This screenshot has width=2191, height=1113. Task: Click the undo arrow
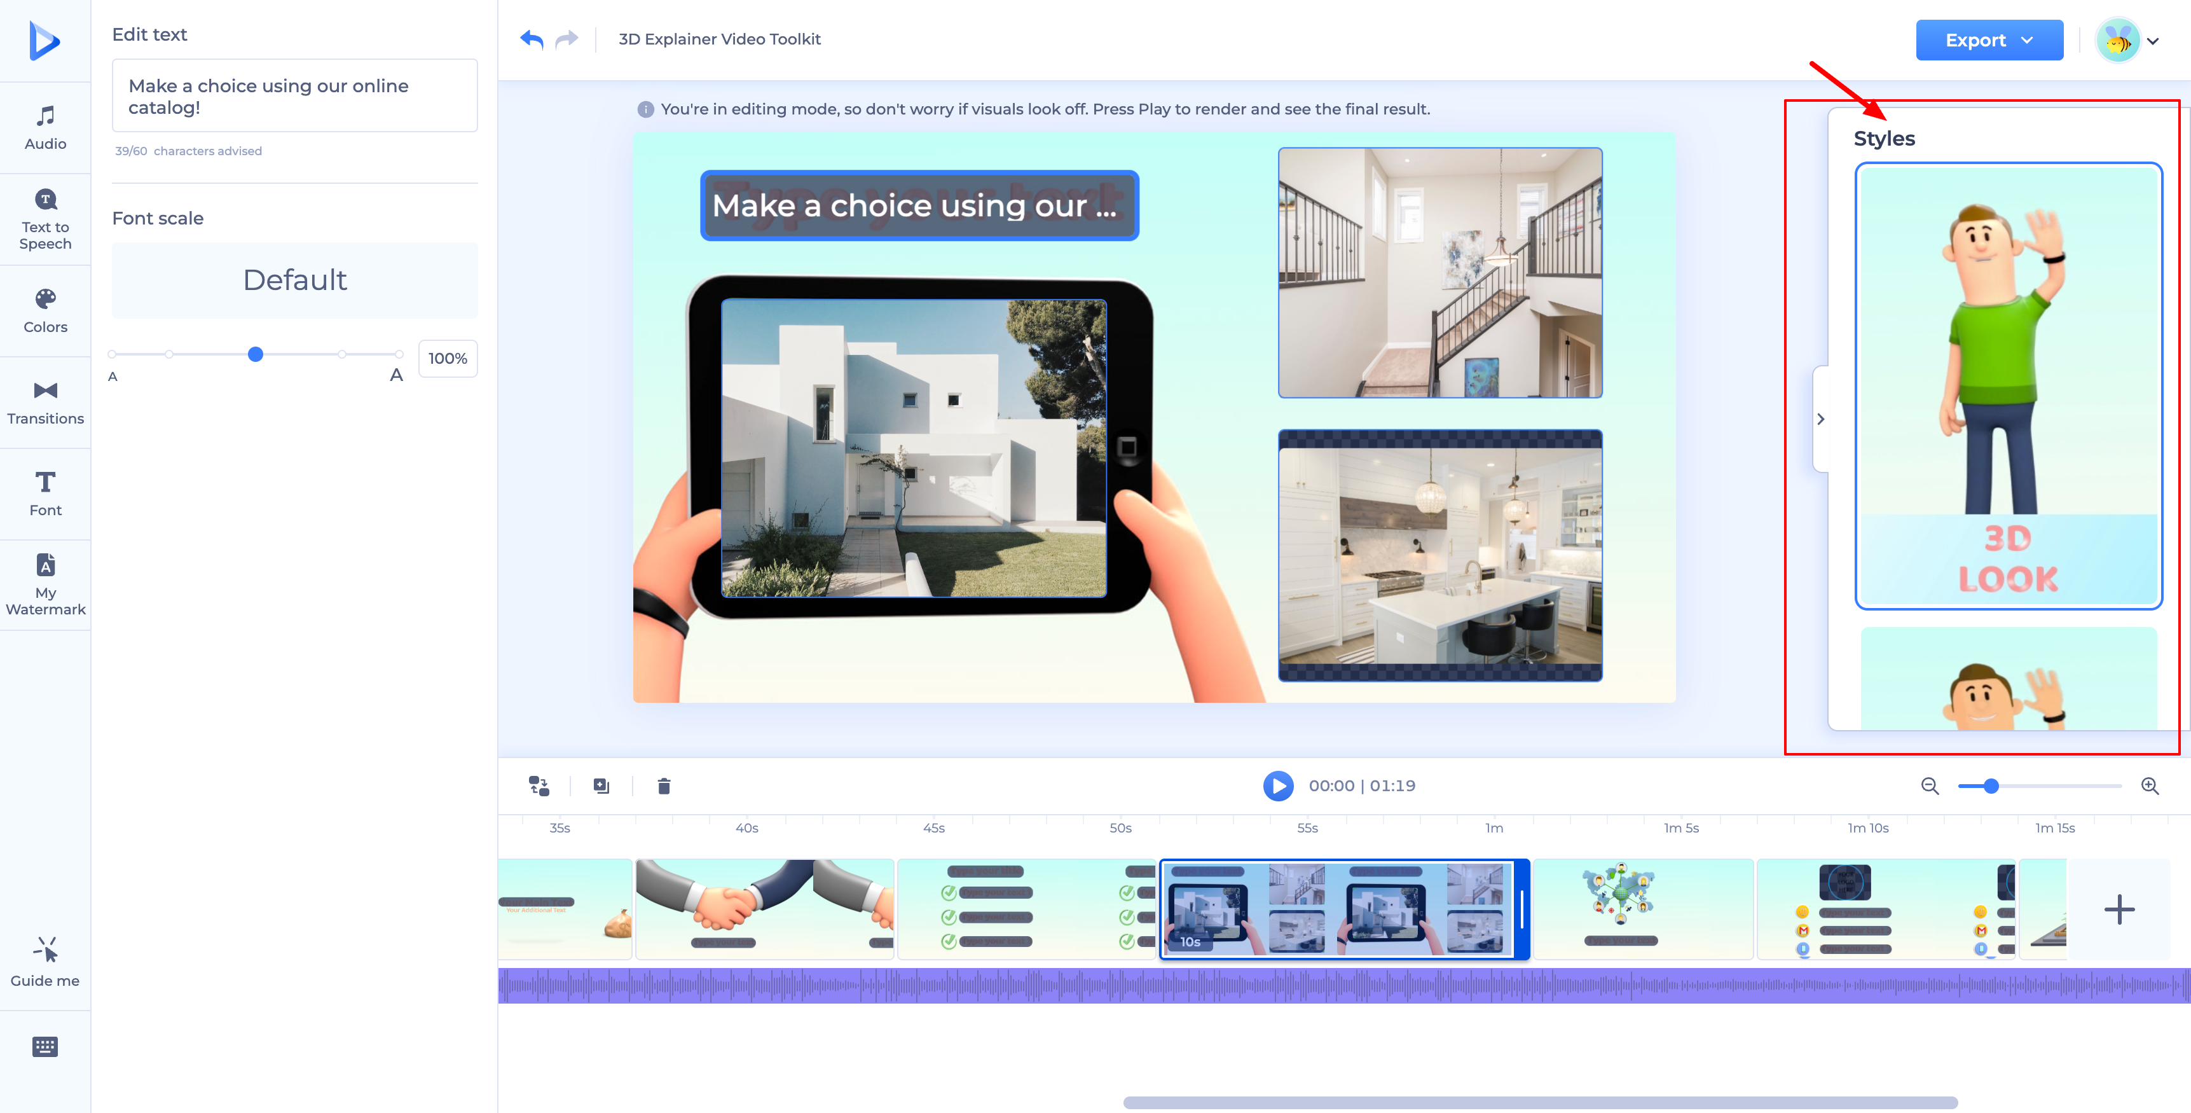(532, 39)
